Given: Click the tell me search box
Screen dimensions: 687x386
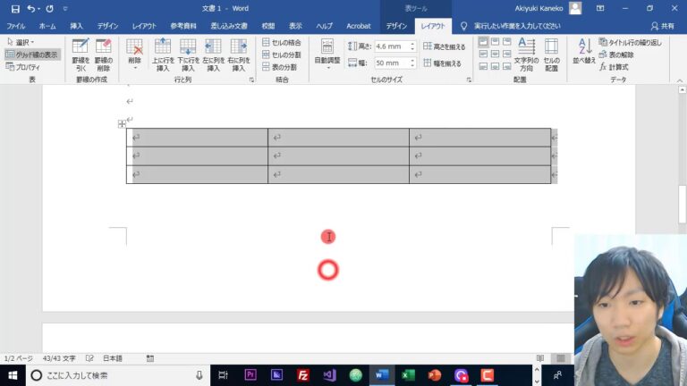Looking at the screenshot, I should tap(517, 26).
